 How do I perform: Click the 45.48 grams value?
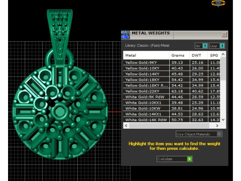point(177,74)
